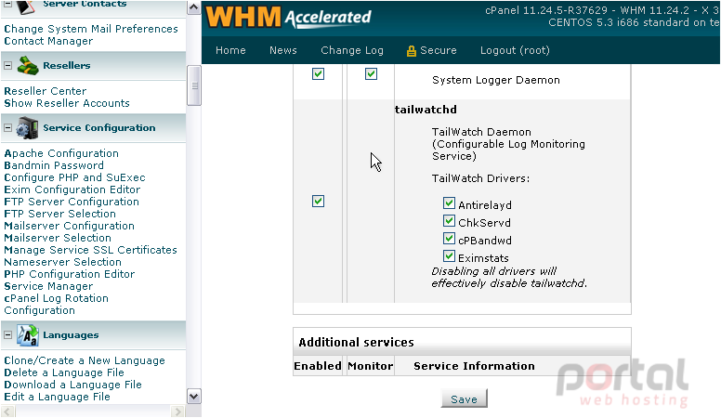Uncheck the Antirelayd driver
The height and width of the screenshot is (418, 721).
450,202
